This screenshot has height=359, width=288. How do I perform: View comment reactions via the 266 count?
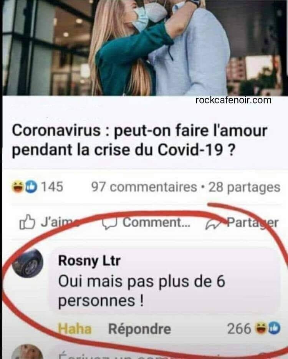239,329
